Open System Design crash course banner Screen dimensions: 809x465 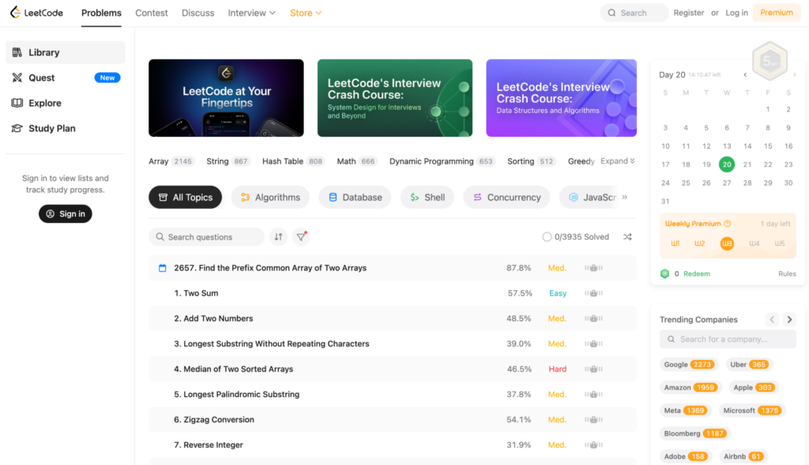point(395,98)
